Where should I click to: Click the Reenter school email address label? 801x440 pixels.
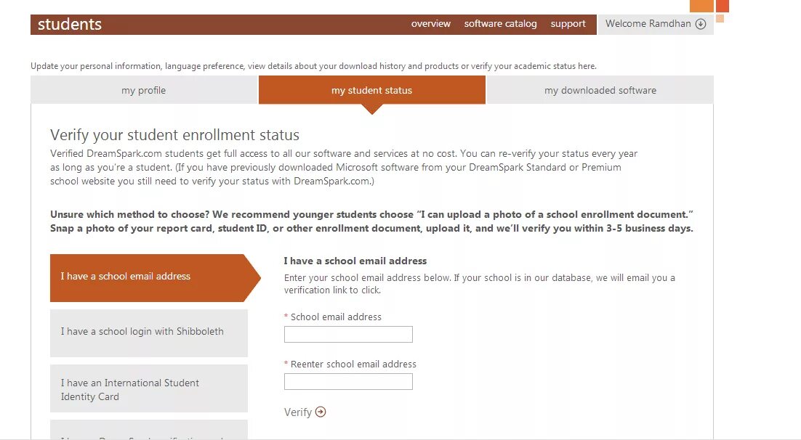353,364
